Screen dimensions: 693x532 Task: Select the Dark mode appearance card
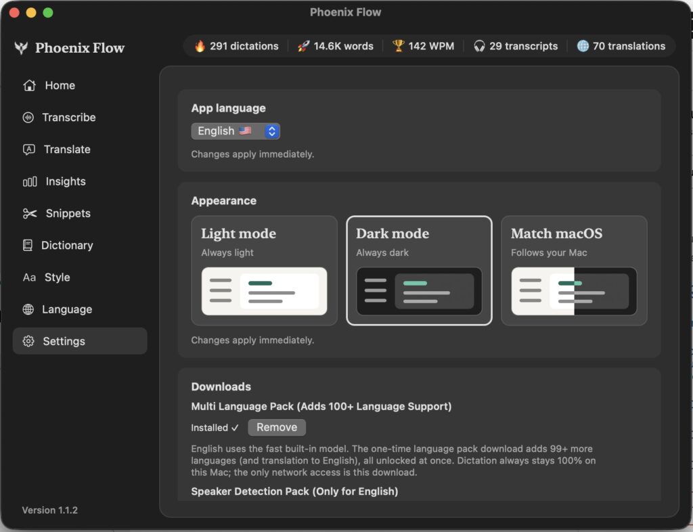[419, 271]
